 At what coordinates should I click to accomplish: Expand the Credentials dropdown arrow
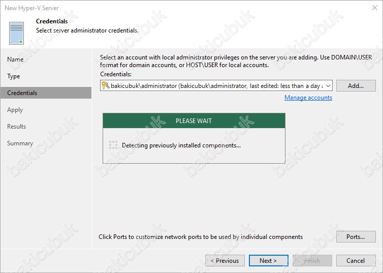(x=328, y=86)
